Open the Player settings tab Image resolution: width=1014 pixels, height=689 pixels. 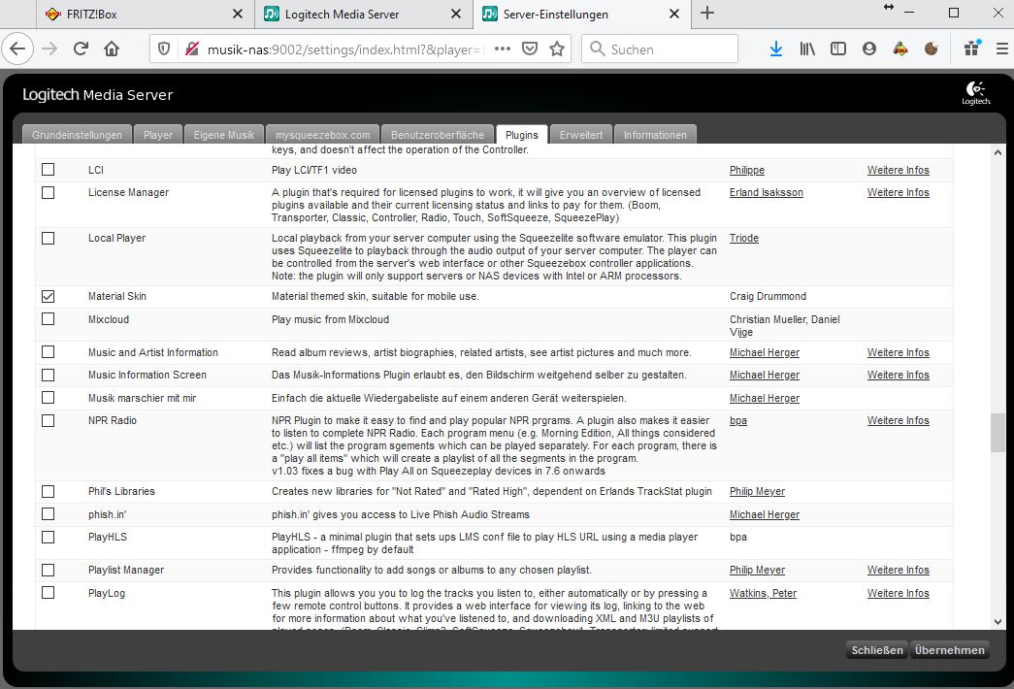click(158, 135)
